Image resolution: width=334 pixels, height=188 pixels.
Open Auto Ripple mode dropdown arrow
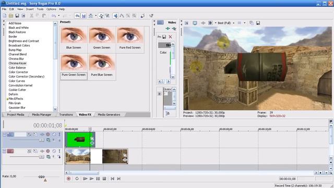pos(96,16)
